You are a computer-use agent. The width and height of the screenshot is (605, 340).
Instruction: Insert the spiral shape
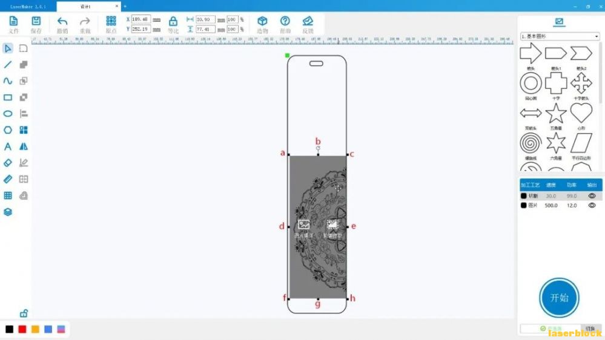(531, 143)
